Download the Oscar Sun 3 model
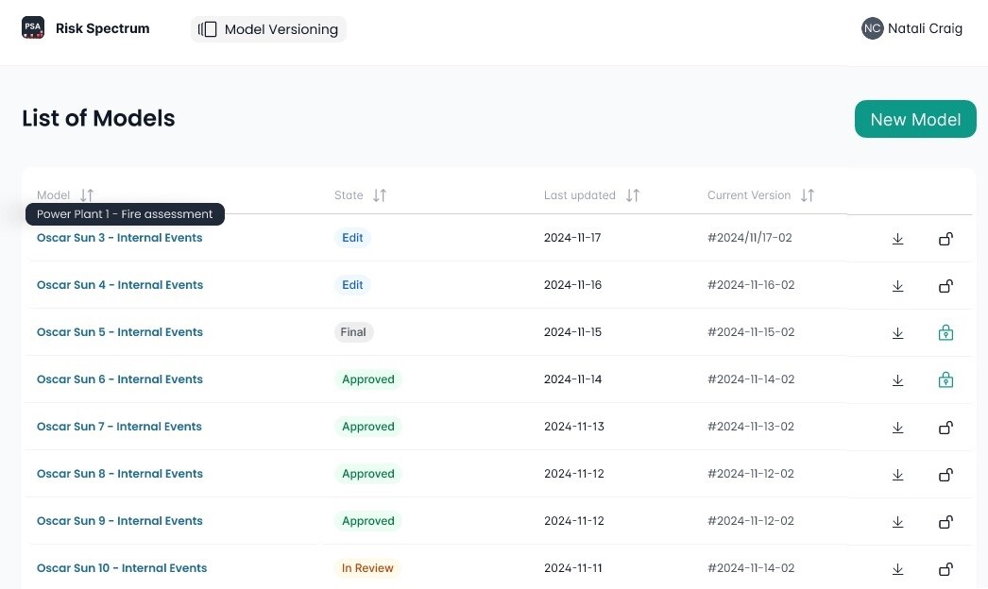This screenshot has height=589, width=988. point(897,239)
